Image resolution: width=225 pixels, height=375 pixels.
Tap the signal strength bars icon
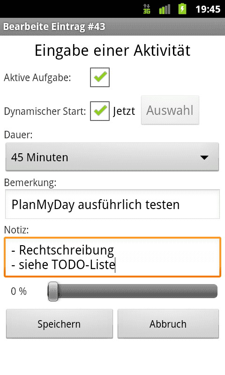pyautogui.click(x=165, y=9)
